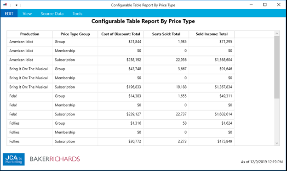This screenshot has width=287, height=171.
Task: Select Follies in the Subscription row
Action: [x=14, y=141]
